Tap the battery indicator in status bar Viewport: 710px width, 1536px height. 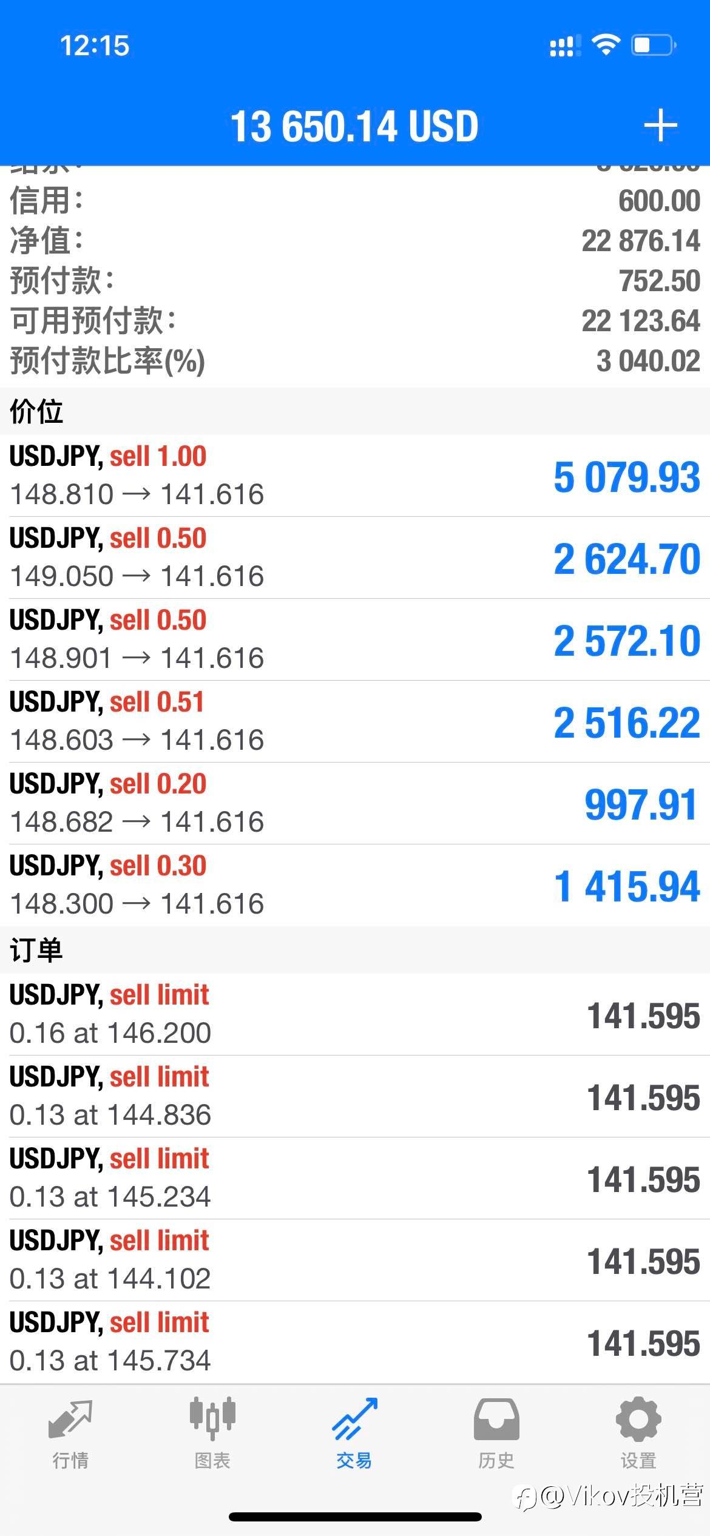click(654, 45)
